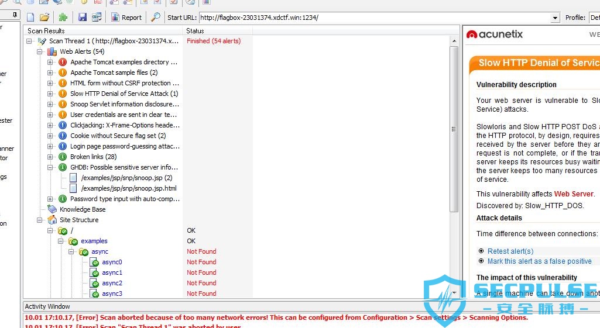Select the async3 item
Image resolution: width=600 pixels, height=328 pixels.
[x=112, y=294]
